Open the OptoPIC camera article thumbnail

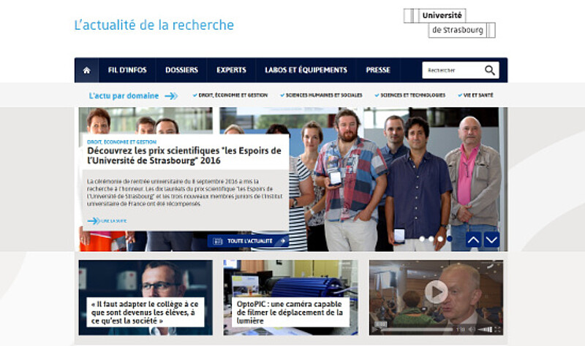coord(290,298)
